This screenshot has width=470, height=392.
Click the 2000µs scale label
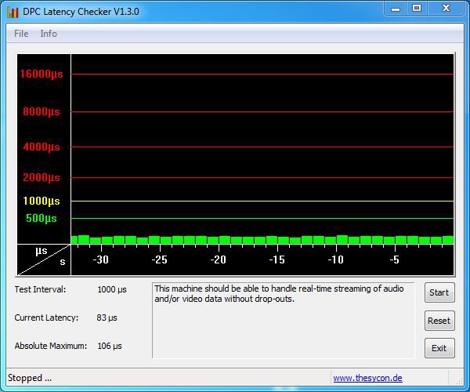pos(41,178)
